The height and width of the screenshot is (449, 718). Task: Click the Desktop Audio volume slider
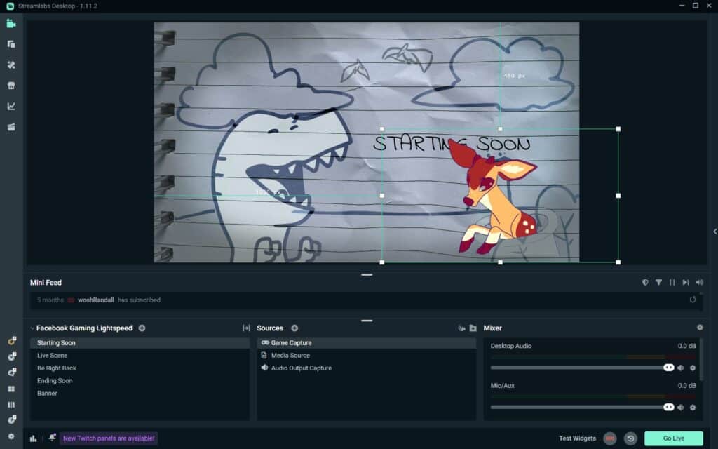(582, 368)
